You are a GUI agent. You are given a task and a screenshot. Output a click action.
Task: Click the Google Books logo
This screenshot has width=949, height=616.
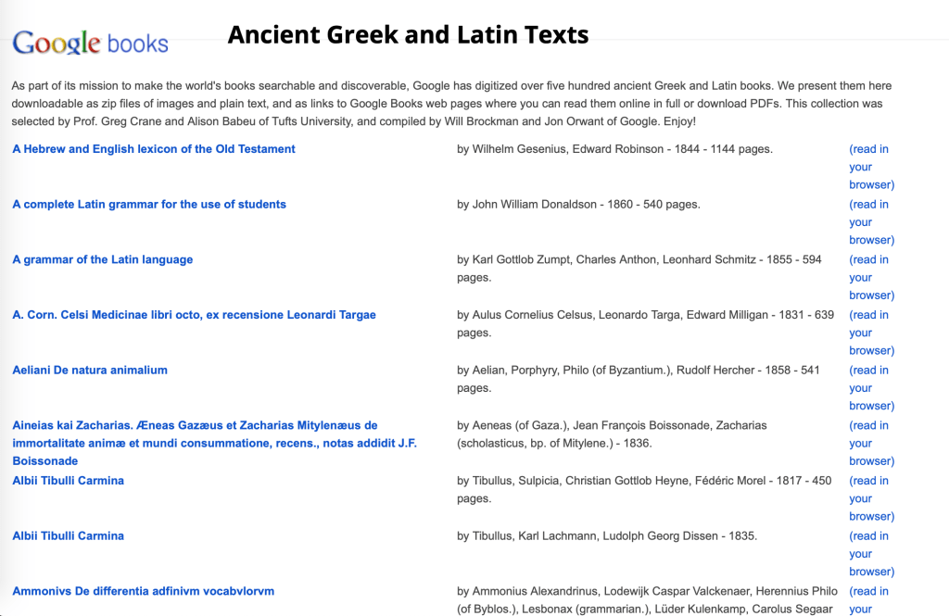click(x=90, y=43)
